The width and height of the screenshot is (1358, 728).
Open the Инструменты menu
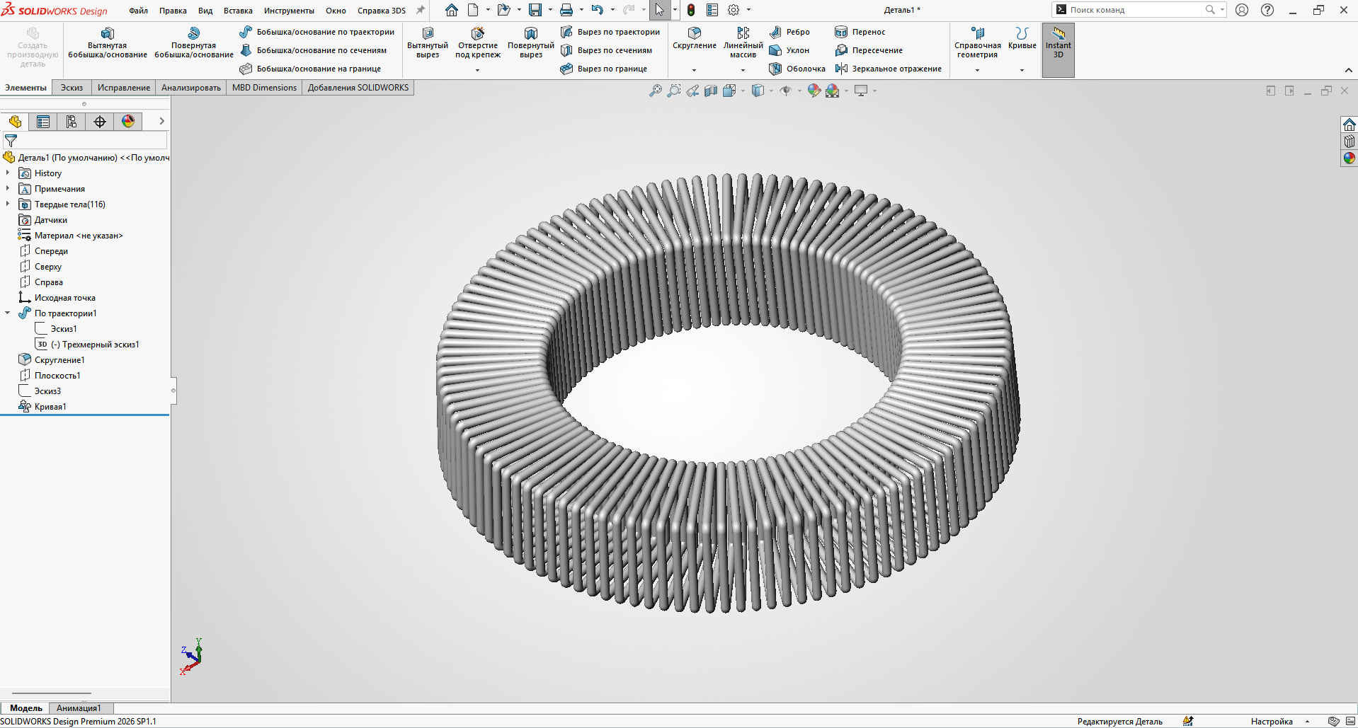(x=289, y=11)
